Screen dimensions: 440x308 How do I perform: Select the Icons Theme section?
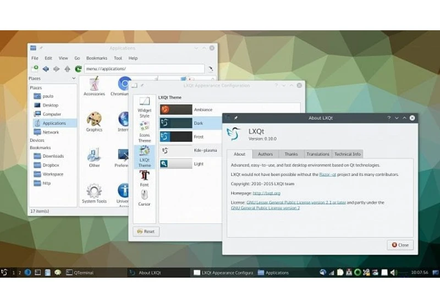tap(145, 132)
